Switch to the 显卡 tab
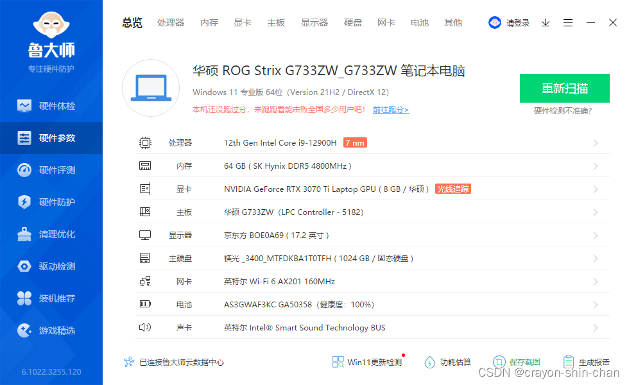The image size is (629, 385). [243, 23]
